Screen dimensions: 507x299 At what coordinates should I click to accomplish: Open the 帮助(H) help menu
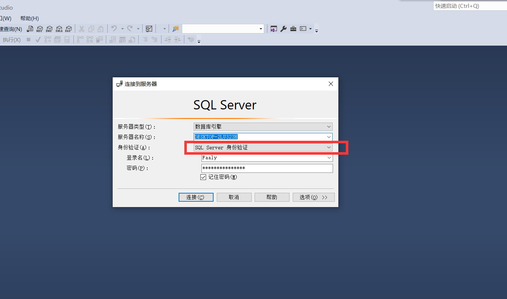(x=29, y=18)
